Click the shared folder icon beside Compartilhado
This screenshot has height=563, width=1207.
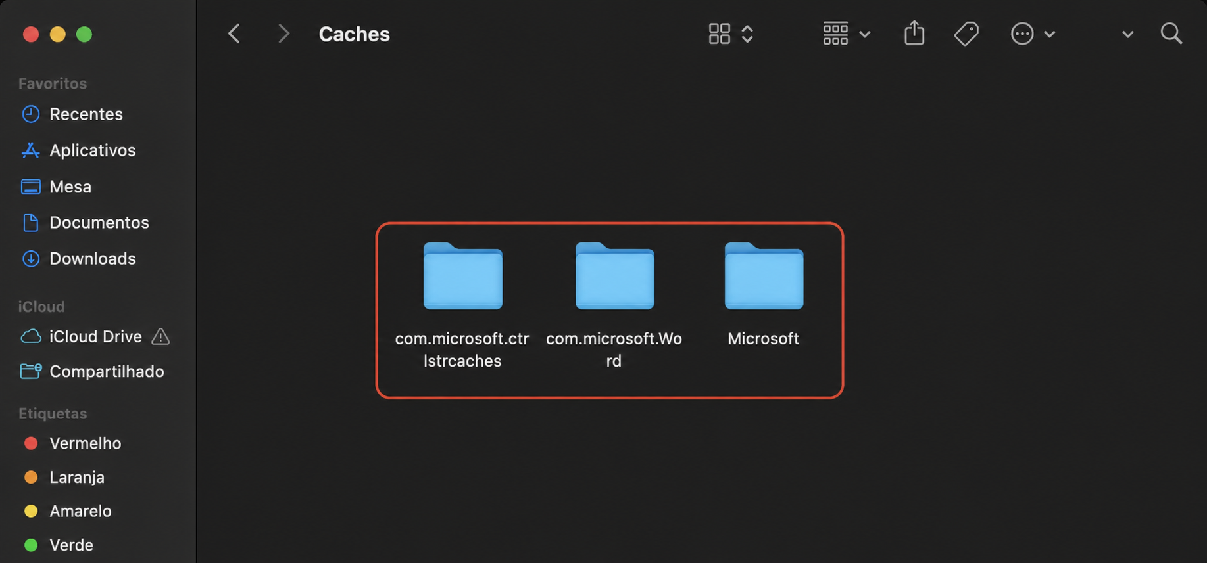pos(30,371)
